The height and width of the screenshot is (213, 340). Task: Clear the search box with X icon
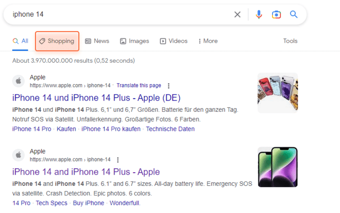tap(237, 15)
